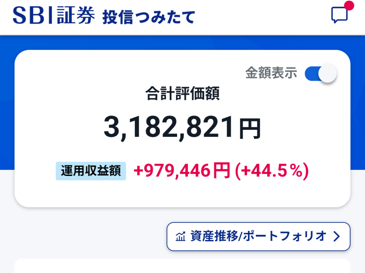Open the 資産推移/ポートフォリオ button
Viewport: 365px width, 273px height.
(258, 236)
